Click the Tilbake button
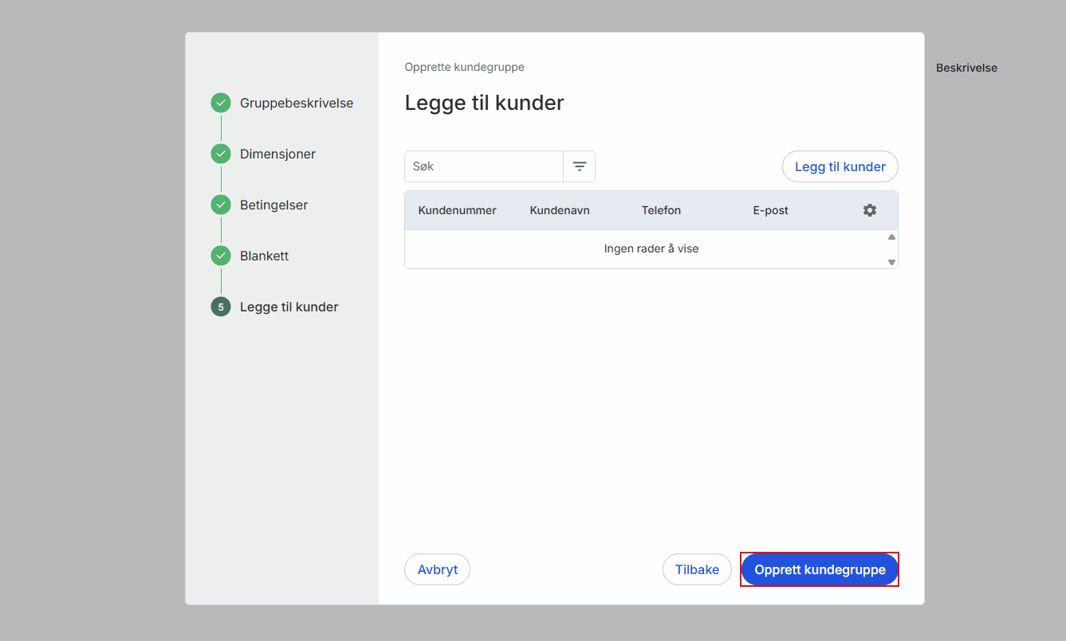Image resolution: width=1066 pixels, height=641 pixels. pos(697,569)
